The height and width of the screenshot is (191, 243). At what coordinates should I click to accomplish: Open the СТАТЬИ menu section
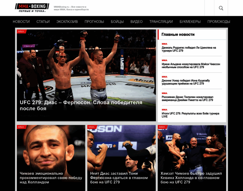pyautogui.click(x=43, y=22)
